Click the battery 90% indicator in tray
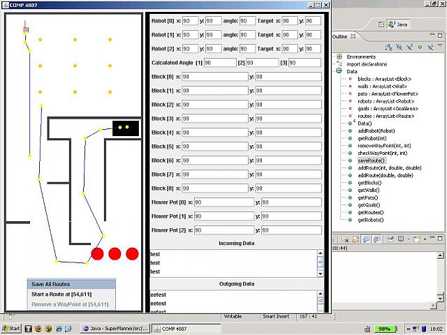 pyautogui.click(x=383, y=328)
